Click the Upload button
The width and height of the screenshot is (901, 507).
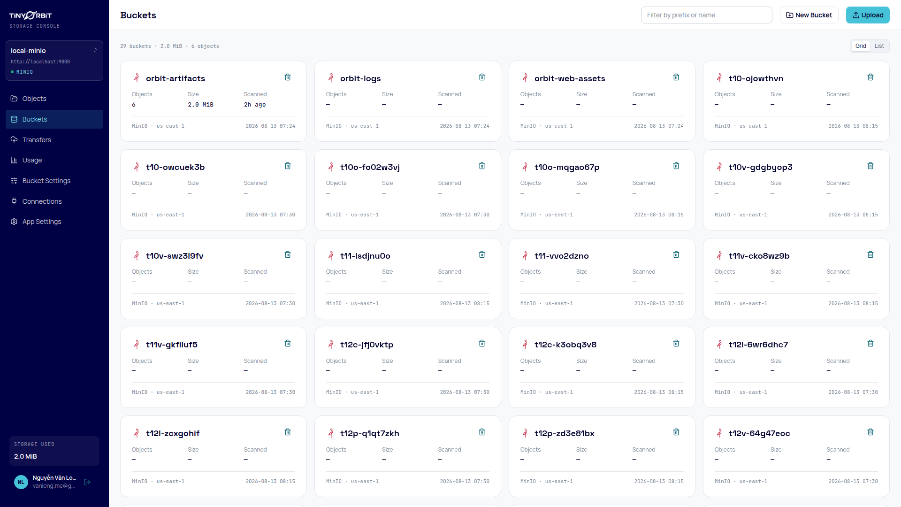tap(868, 15)
